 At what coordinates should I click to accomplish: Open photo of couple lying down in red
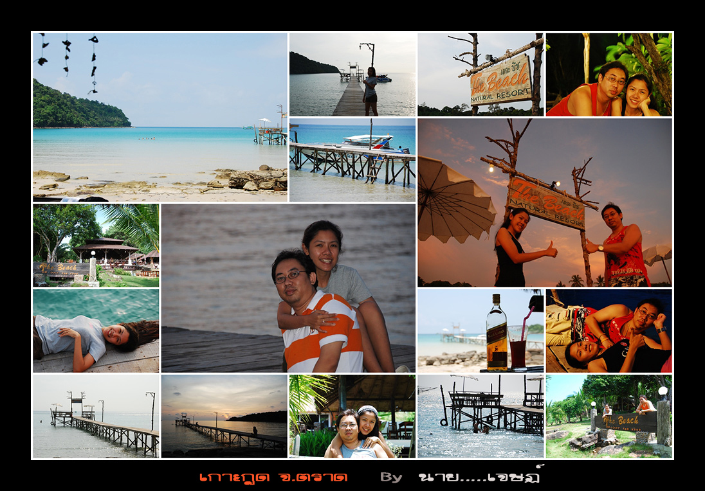609,330
